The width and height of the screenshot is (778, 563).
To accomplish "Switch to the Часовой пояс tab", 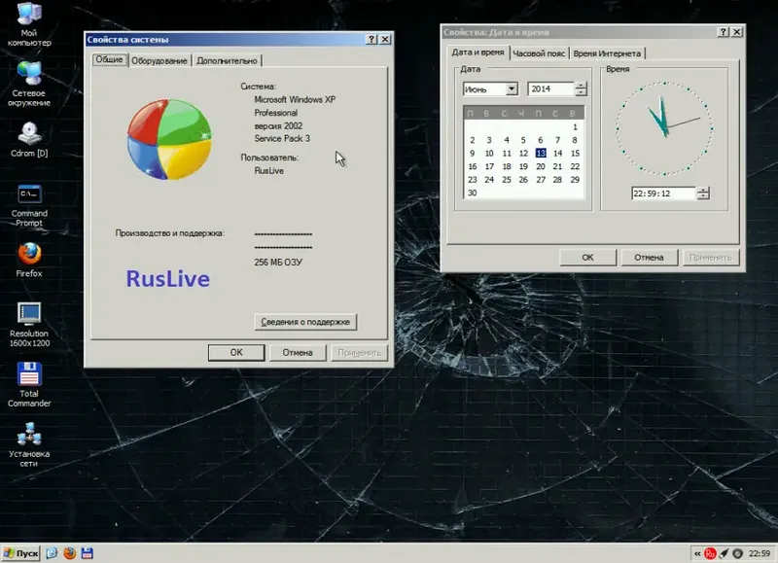I will (x=539, y=53).
